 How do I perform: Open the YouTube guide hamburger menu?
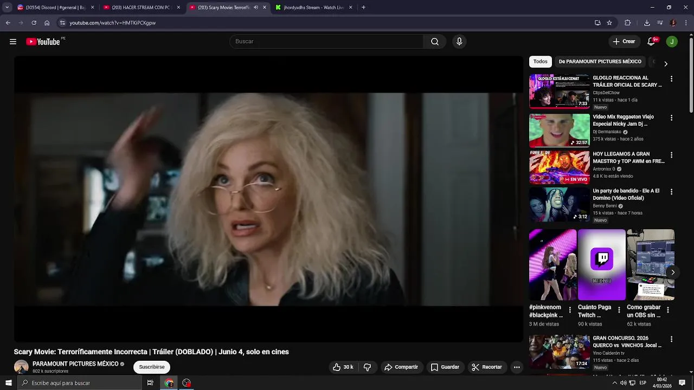click(x=13, y=42)
